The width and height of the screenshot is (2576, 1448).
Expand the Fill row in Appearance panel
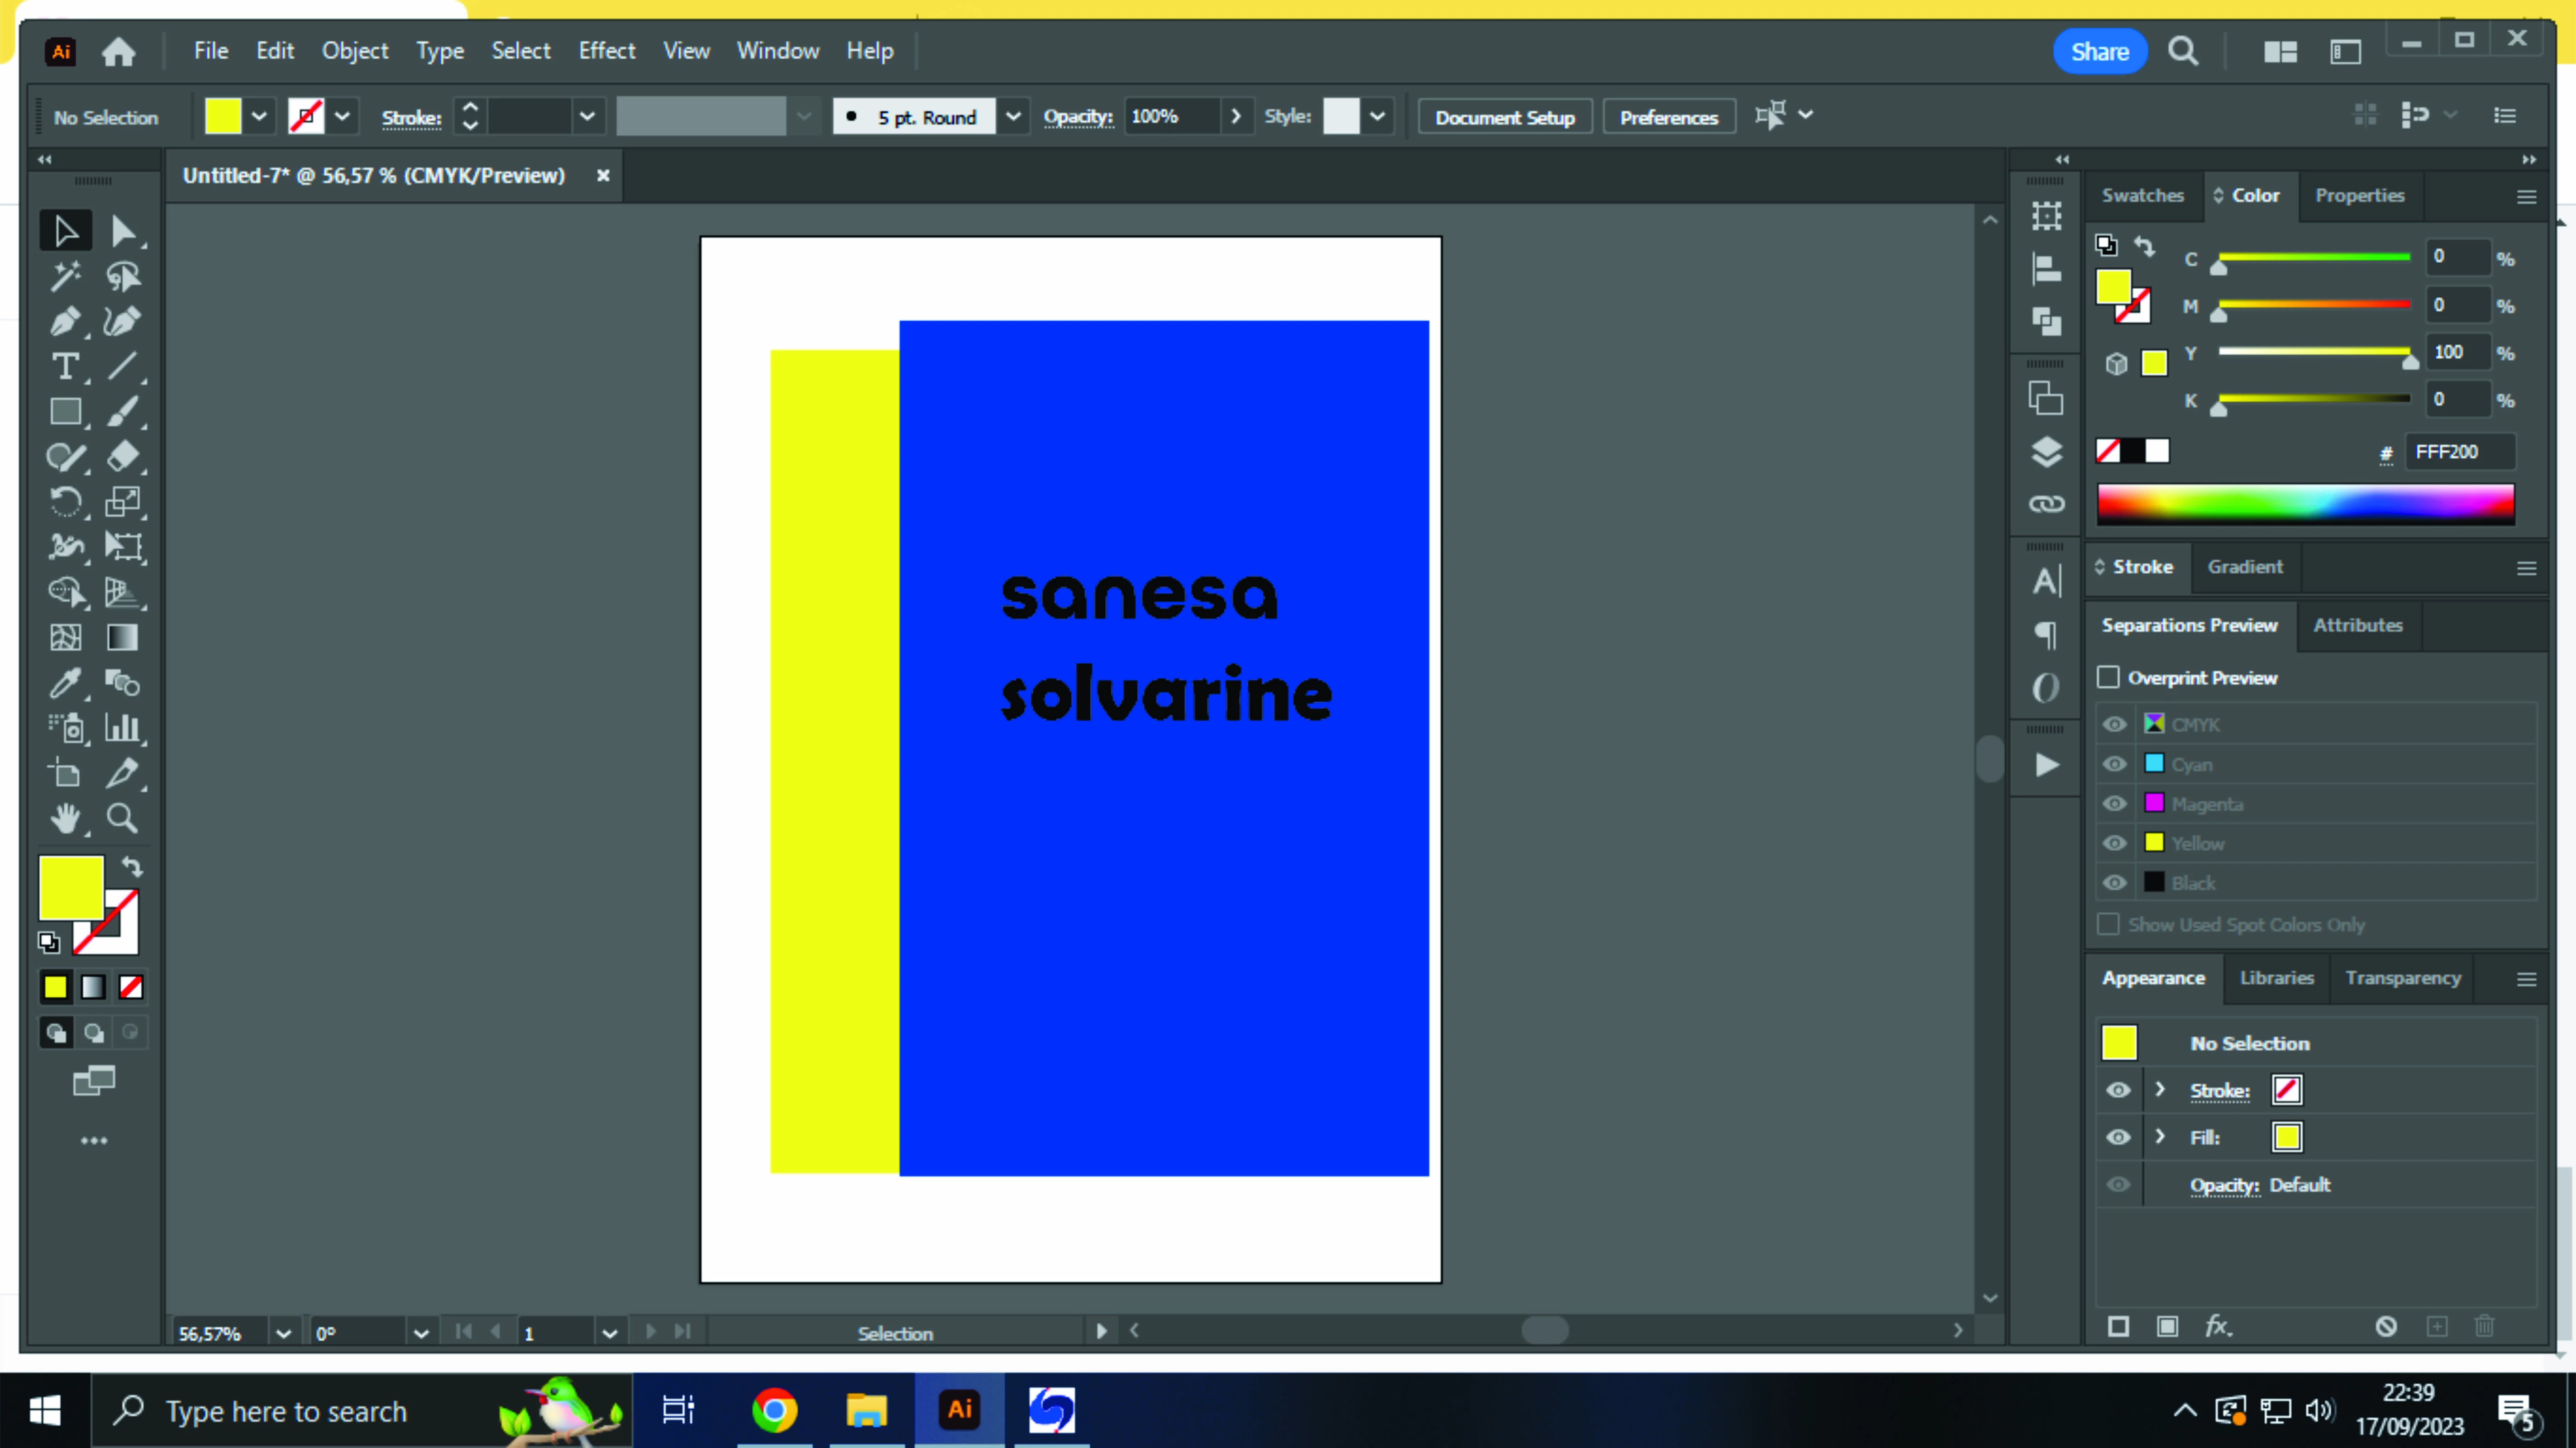(x=2160, y=1137)
